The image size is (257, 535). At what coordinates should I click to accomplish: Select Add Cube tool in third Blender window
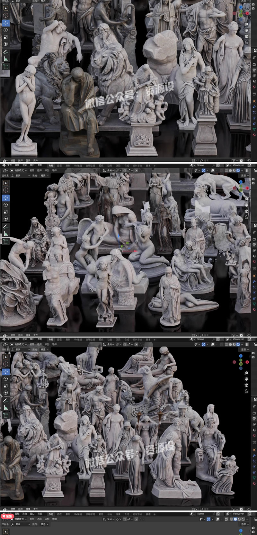5,415
